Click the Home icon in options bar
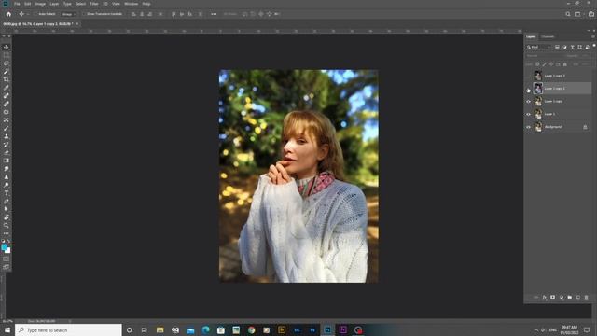 tap(8, 14)
